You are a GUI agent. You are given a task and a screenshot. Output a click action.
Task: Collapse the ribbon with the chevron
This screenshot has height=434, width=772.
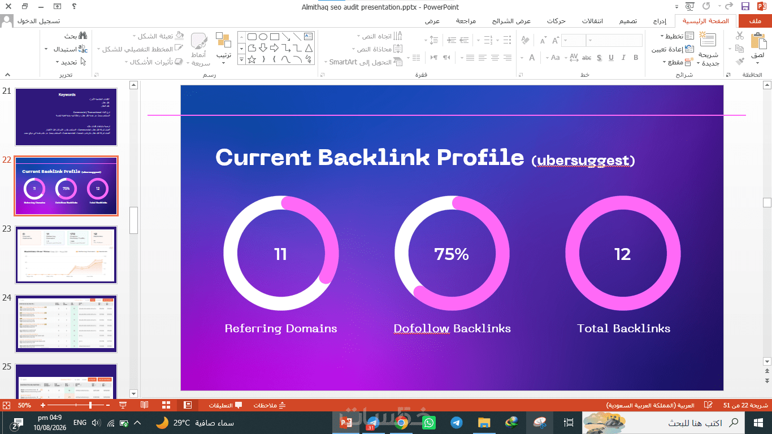tap(7, 75)
